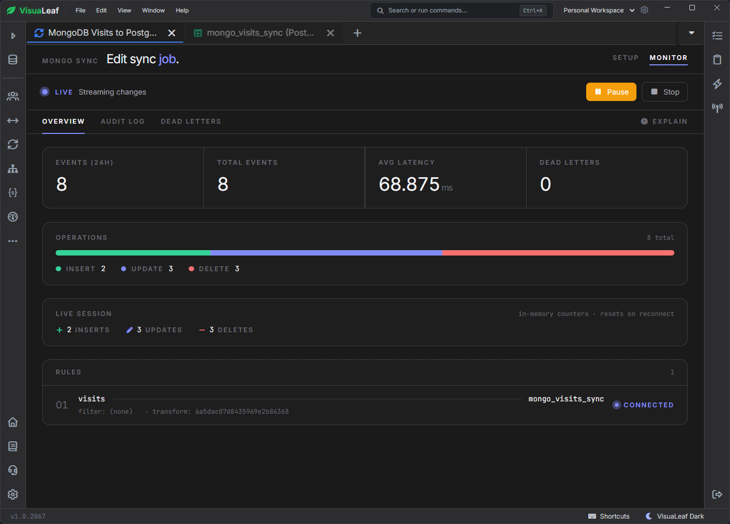The width and height of the screenshot is (730, 524).
Task: Open the View menu
Action: (x=124, y=10)
